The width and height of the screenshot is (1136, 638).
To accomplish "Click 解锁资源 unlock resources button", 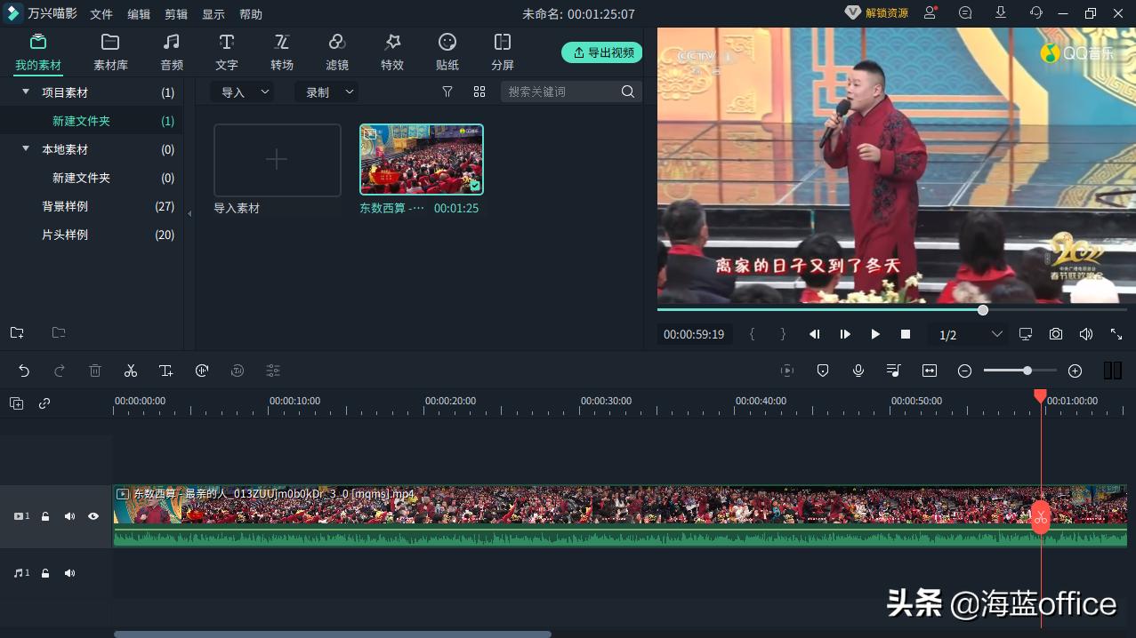I will (877, 12).
